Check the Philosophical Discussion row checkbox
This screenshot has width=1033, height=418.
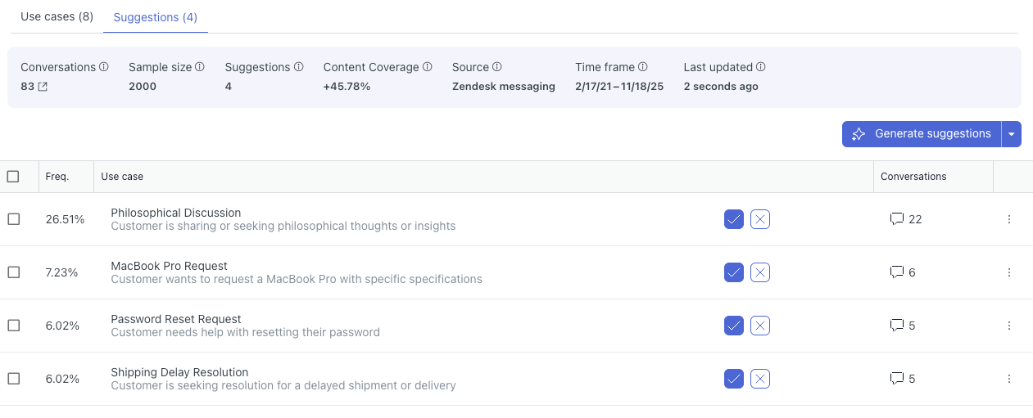tap(13, 219)
